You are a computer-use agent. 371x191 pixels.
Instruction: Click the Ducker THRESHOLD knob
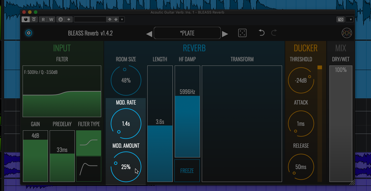click(x=300, y=80)
